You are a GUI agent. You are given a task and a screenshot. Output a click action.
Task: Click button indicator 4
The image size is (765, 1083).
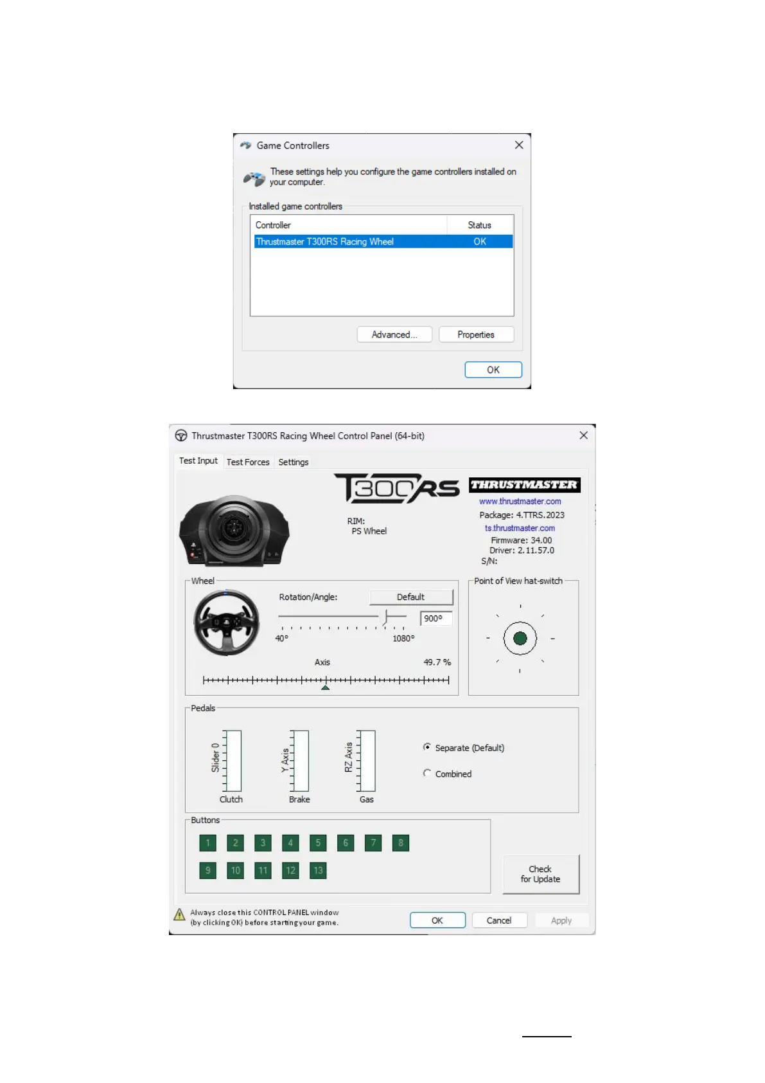pos(290,842)
